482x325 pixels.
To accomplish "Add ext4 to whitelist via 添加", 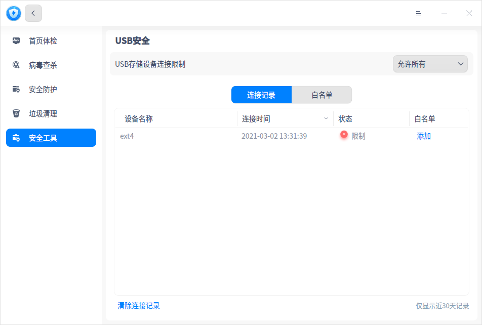I will pyautogui.click(x=424, y=136).
